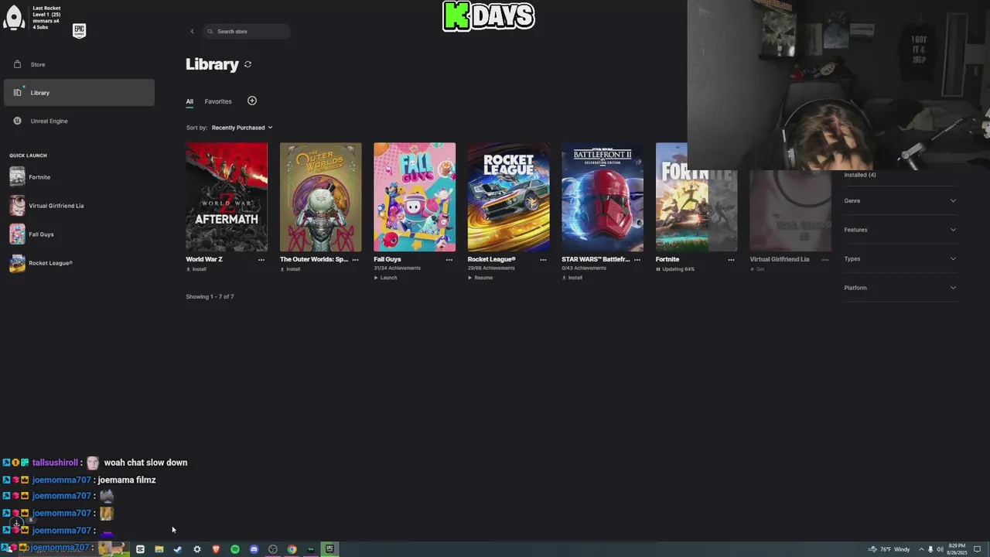The height and width of the screenshot is (557, 990).
Task: Open Rocket League cover thumbnail in library
Action: [508, 197]
